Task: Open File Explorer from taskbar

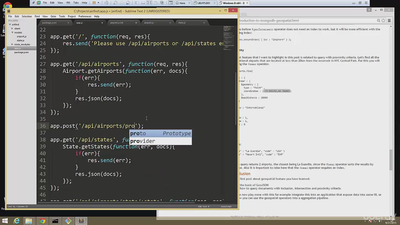Action: click(29, 221)
